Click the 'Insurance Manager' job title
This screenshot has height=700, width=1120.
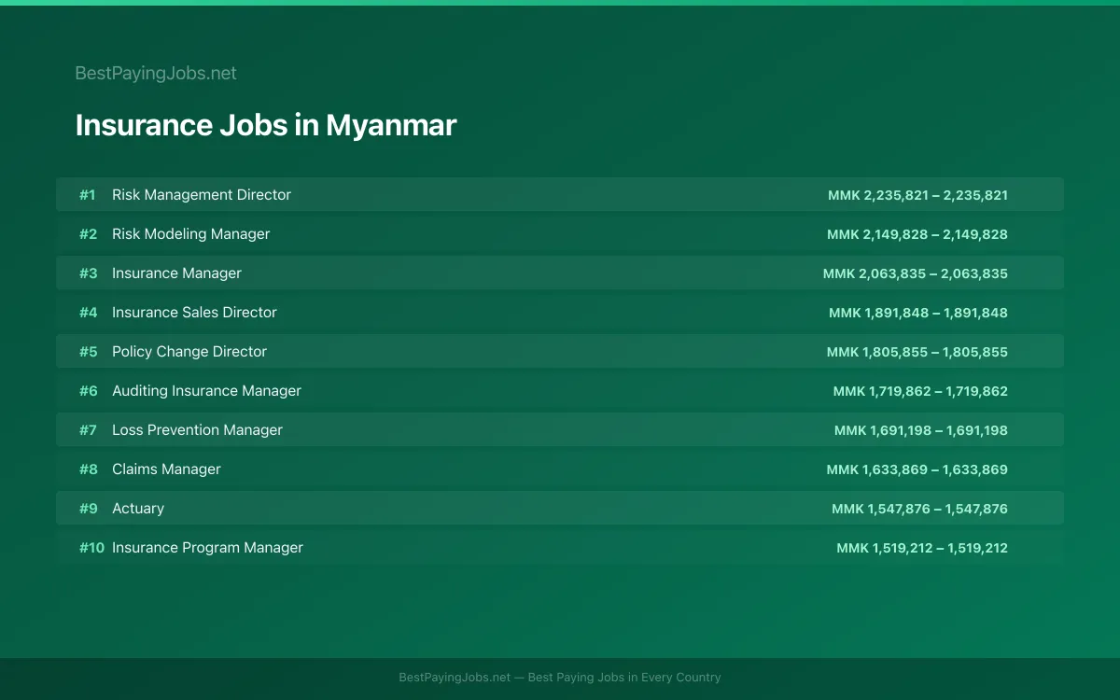[x=176, y=273]
